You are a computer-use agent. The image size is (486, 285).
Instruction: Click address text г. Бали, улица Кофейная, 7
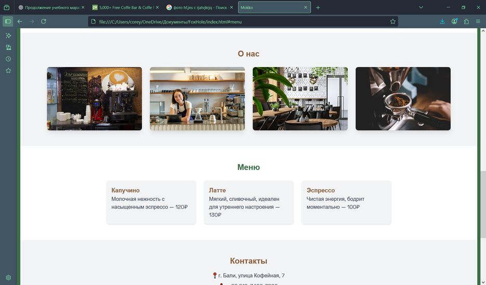click(x=252, y=276)
